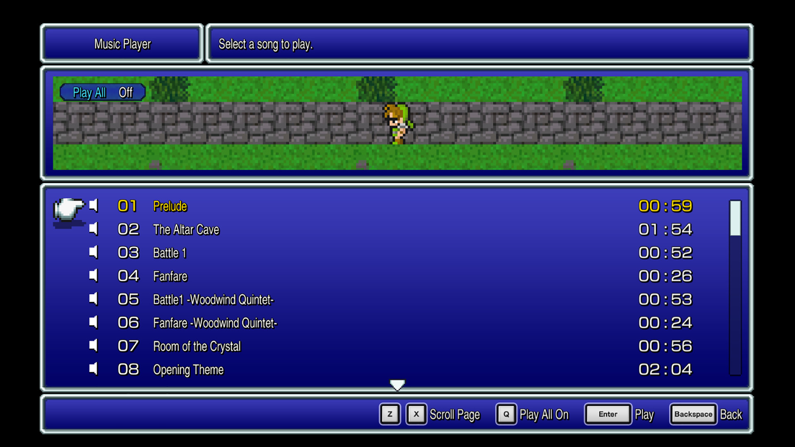Click the duration 00:26

click(665, 276)
